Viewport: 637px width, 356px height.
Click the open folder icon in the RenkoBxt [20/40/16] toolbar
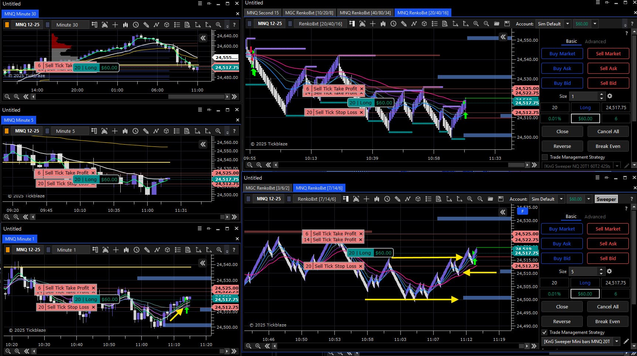pos(497,24)
